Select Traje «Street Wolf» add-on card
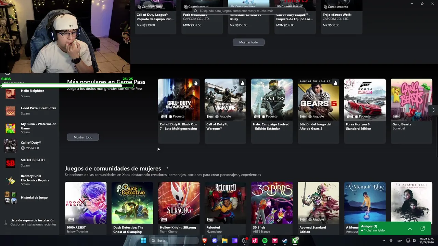 pos(342,17)
